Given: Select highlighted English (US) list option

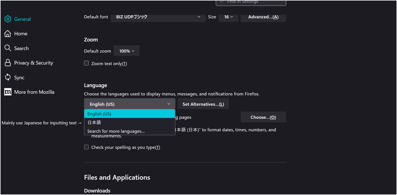Looking at the screenshot, I should pos(130,114).
